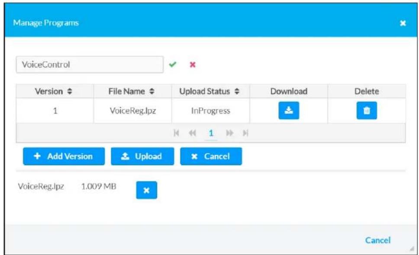The image size is (419, 255).
Task: Click the Manage Programs title text
Action: 46,23
